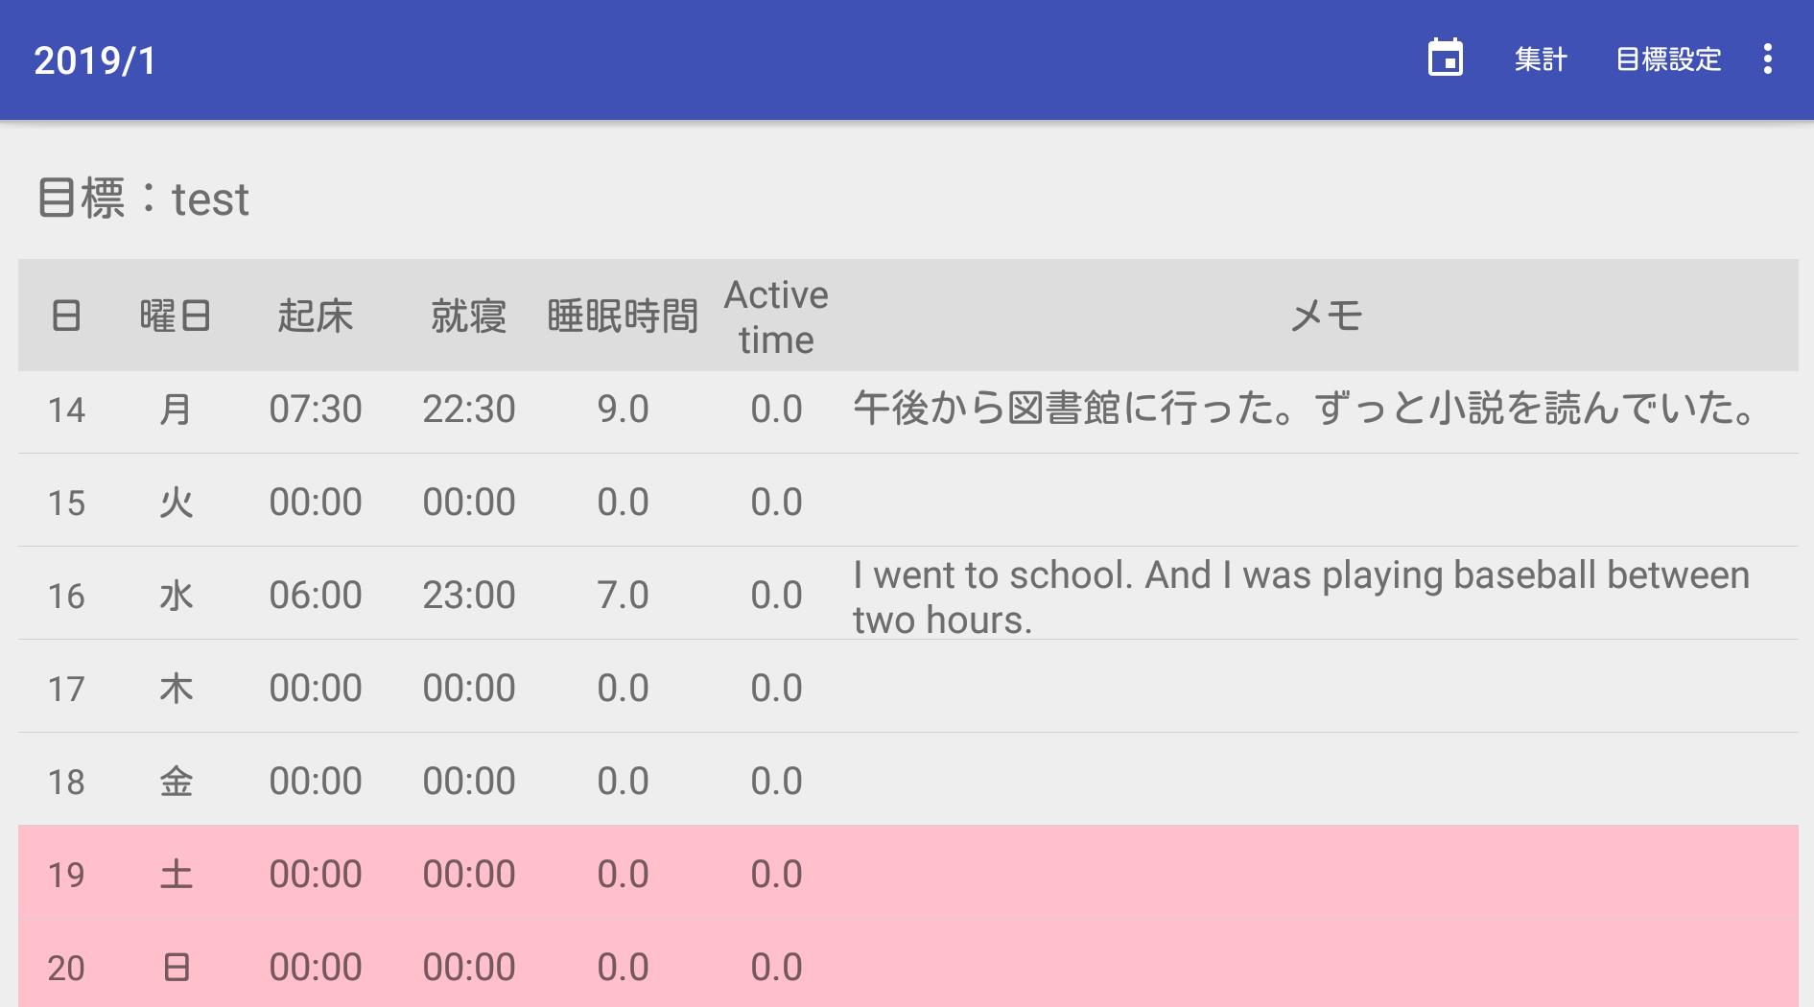Select Active time 0.0 on day 14
1814x1007 pixels.
point(777,410)
